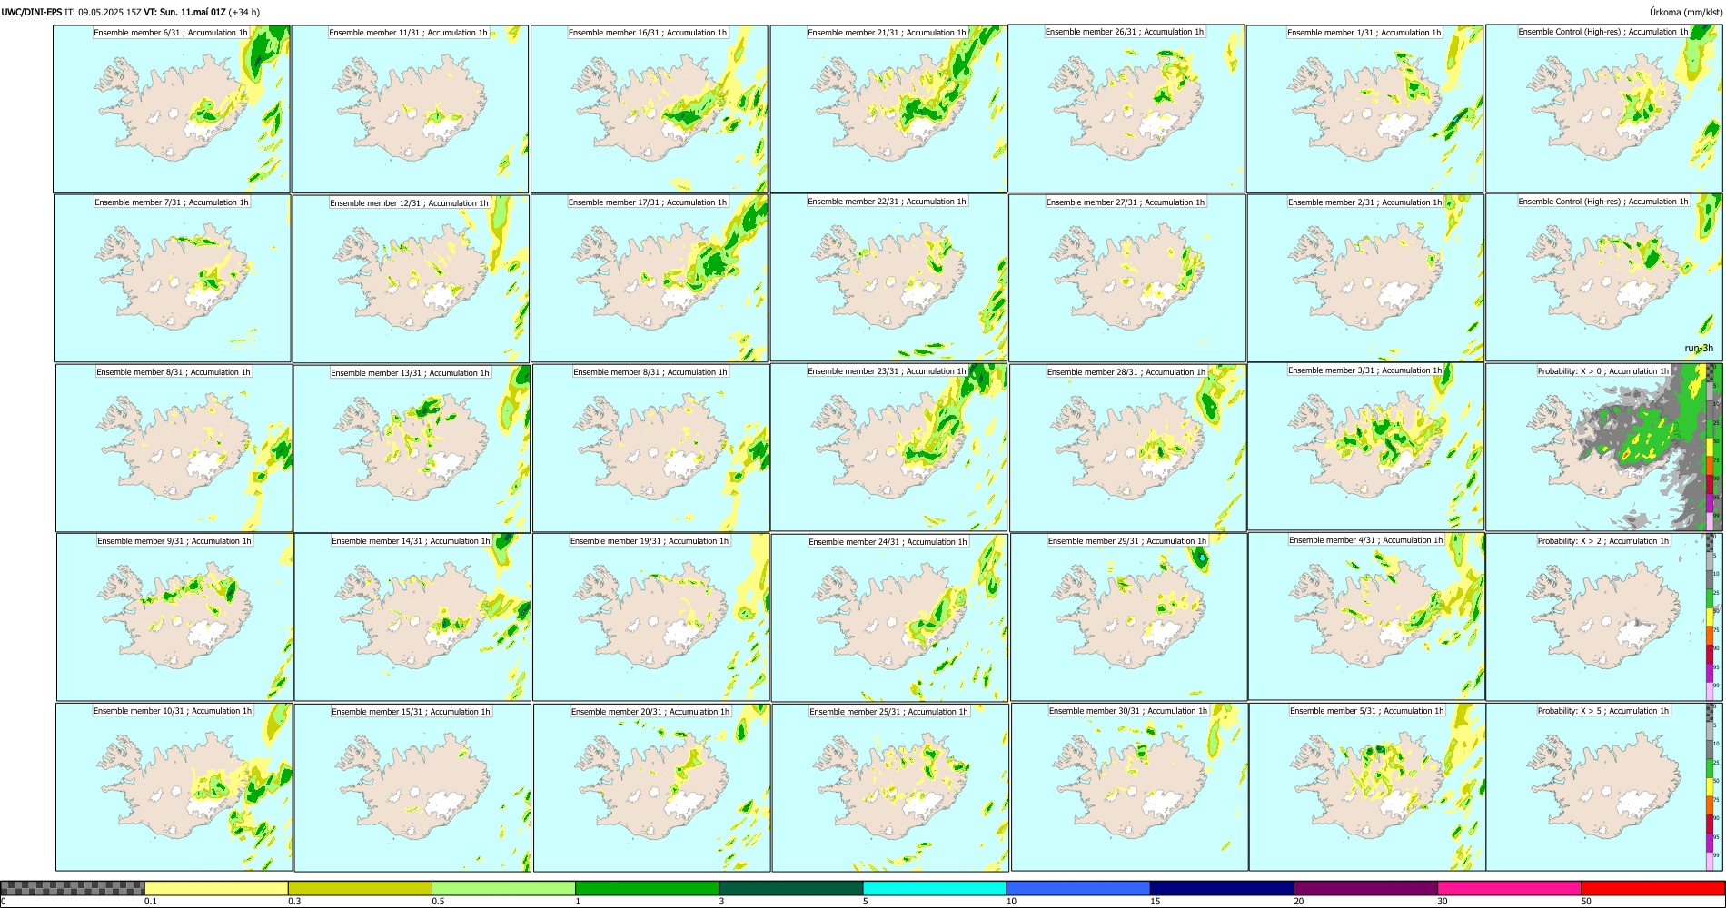Select the Ensemble member 5/31 map panel
Viewport: 1726px width, 908px height.
coord(1367,787)
